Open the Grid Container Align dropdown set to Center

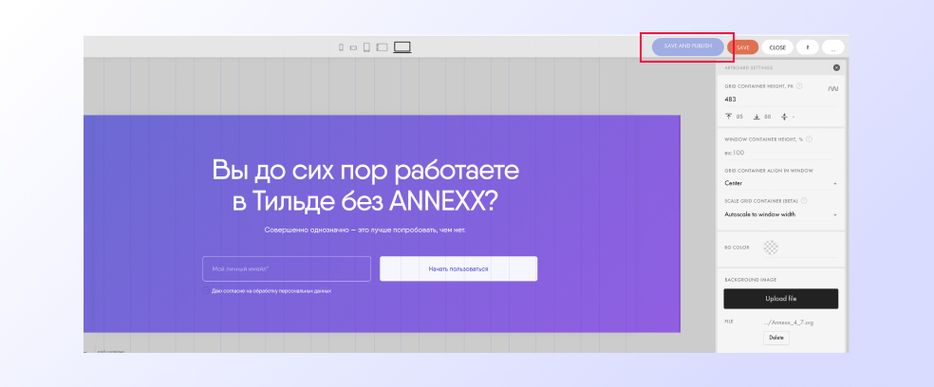pyautogui.click(x=780, y=183)
